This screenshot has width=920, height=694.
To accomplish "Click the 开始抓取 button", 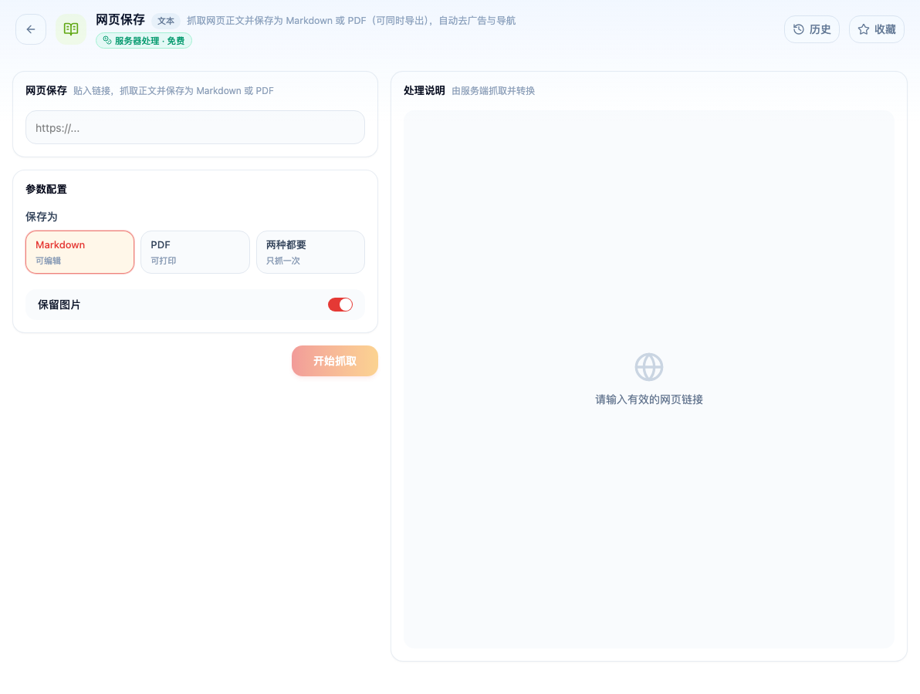I will point(334,361).
